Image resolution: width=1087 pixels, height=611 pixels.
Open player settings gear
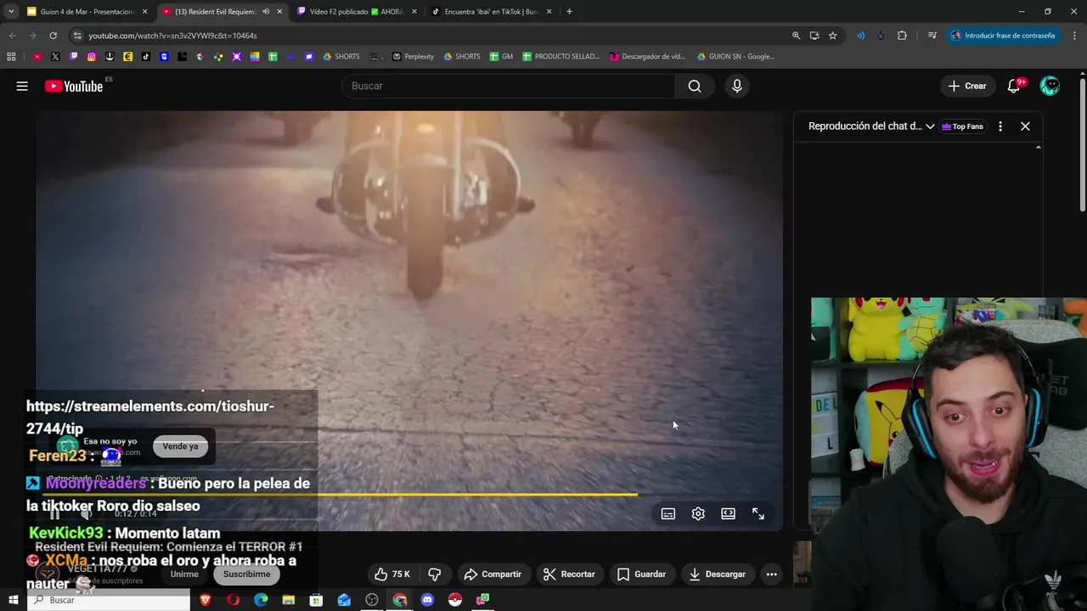pos(698,514)
